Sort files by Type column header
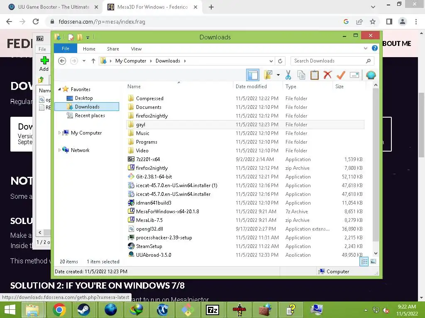Viewport: 425px width, 318px height. point(291,86)
